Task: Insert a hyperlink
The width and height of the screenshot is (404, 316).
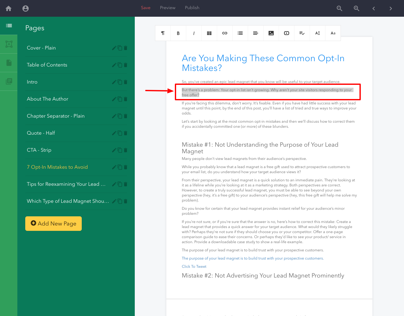Action: coord(225,33)
